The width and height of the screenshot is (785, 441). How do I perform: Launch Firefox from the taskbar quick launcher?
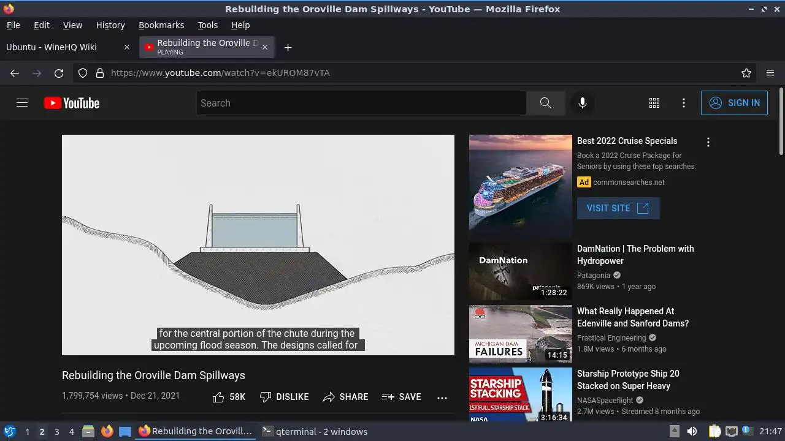click(x=107, y=431)
